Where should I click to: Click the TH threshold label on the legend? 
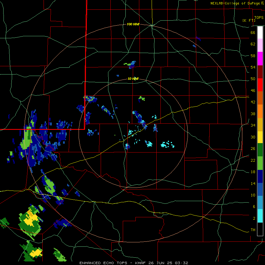[x=253, y=230]
